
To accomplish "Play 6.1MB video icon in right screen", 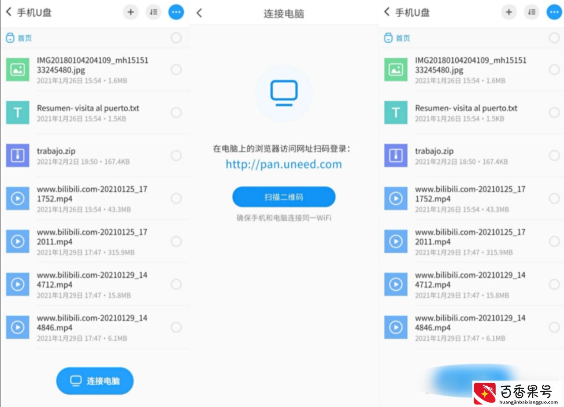I will 396,327.
